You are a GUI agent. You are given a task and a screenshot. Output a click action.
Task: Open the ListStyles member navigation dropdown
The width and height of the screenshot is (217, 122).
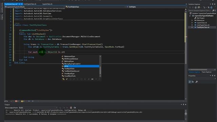click(x=186, y=7)
